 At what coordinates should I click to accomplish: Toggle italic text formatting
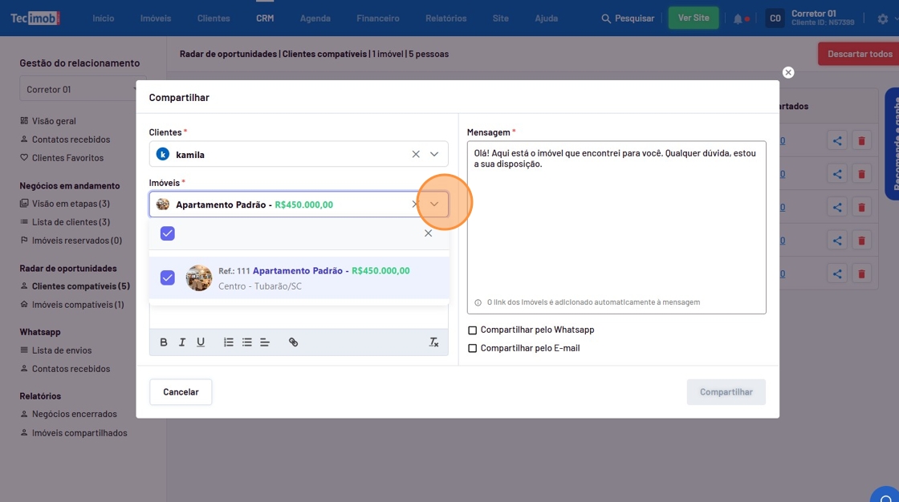coord(182,342)
